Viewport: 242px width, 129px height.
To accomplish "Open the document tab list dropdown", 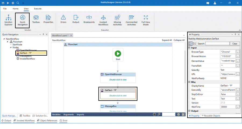I will point(184,35).
